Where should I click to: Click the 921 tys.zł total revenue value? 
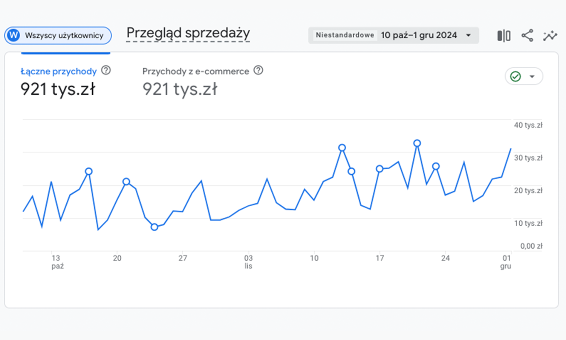[x=58, y=89]
